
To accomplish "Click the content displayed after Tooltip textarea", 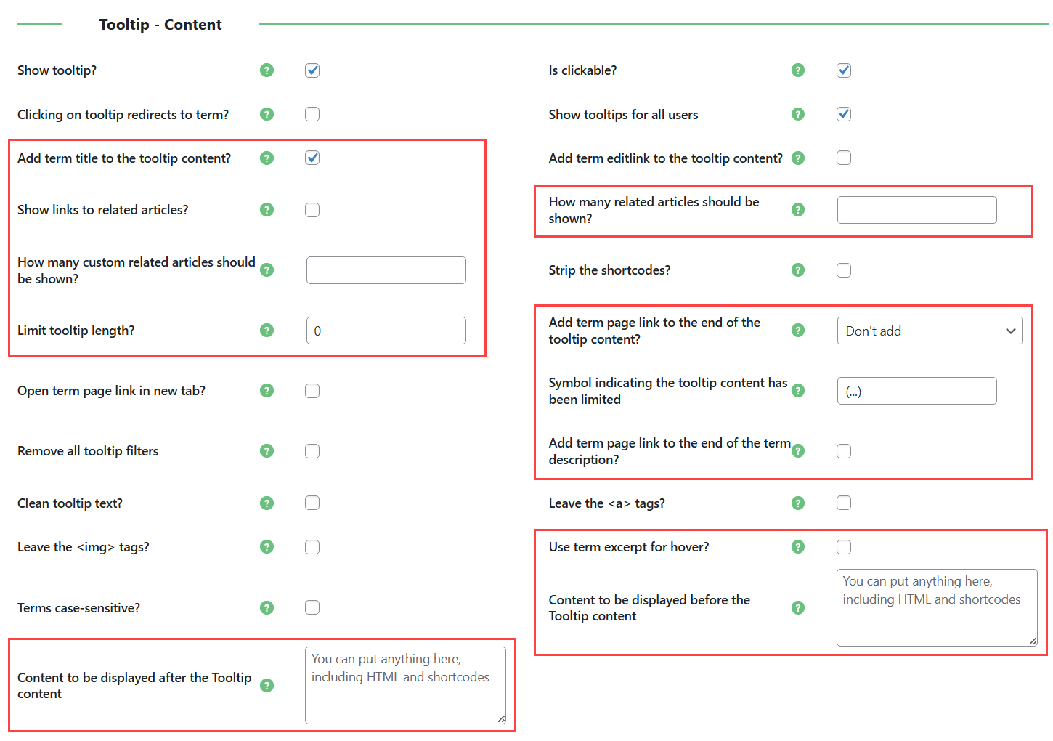I will [x=405, y=684].
